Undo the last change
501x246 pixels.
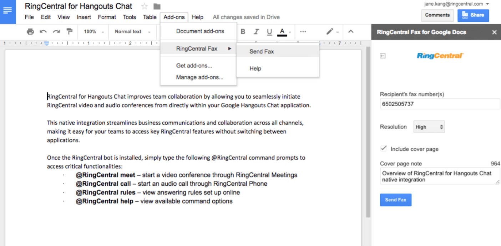tap(43, 32)
